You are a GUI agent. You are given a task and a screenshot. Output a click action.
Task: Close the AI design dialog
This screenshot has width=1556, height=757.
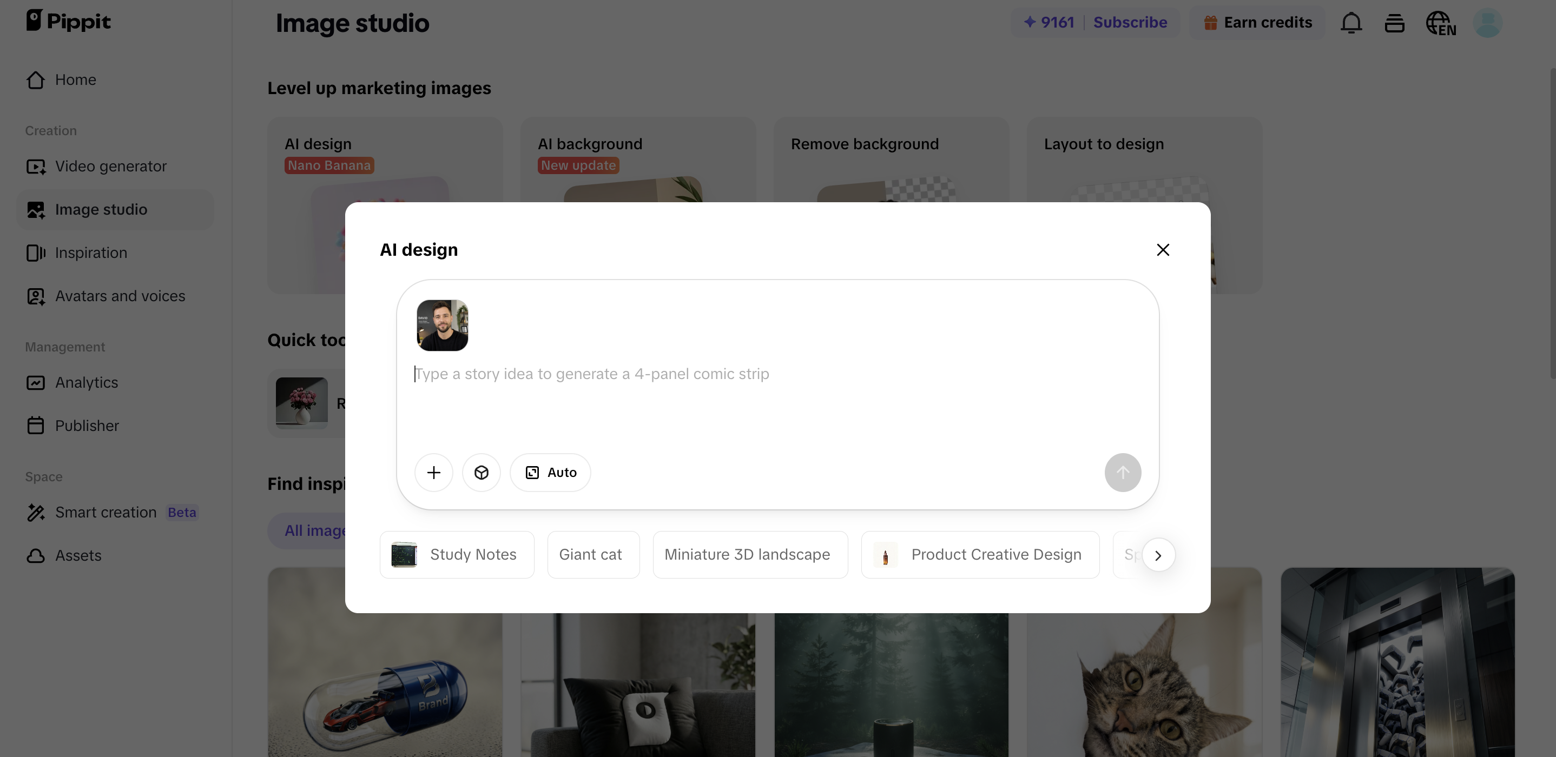(x=1163, y=249)
